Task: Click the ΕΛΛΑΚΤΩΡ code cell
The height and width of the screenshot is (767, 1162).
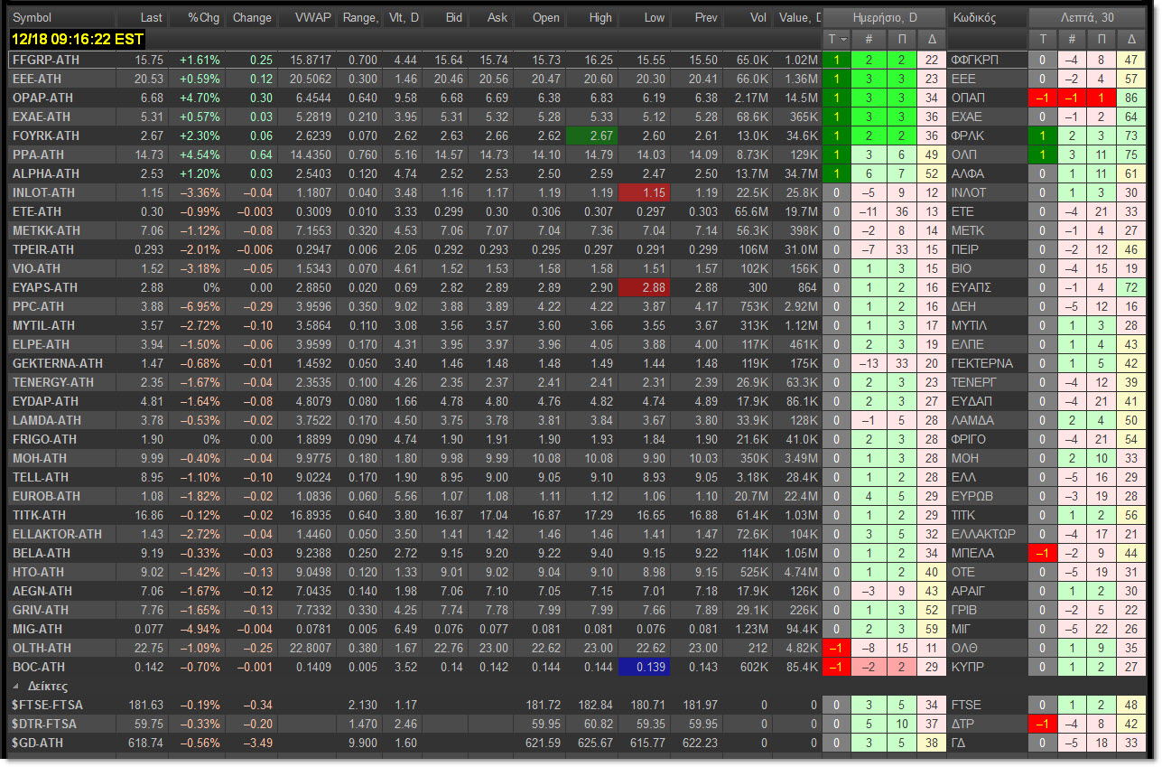Action: (986, 534)
